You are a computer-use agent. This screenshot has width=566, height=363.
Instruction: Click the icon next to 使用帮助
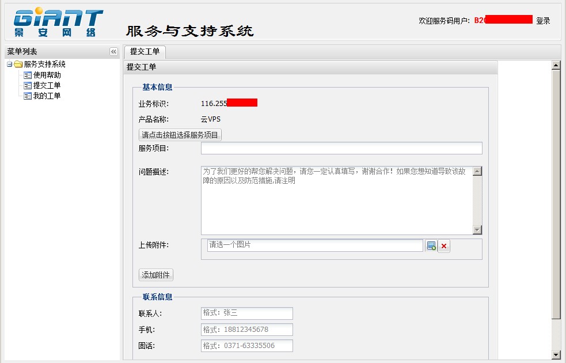tap(28, 75)
